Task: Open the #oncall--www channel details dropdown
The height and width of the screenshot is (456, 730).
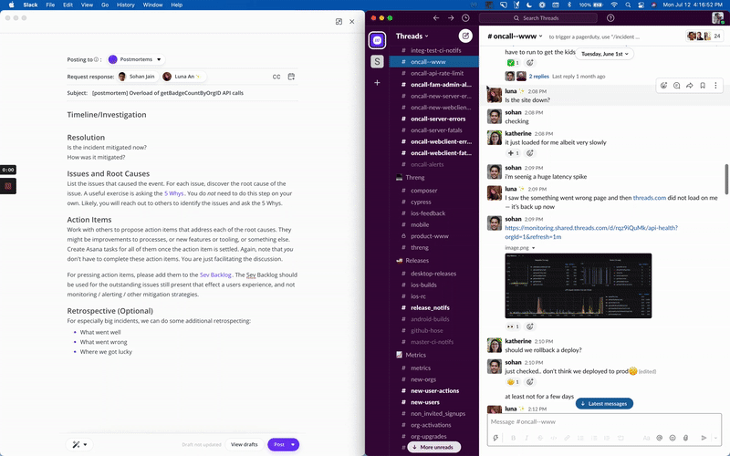Action: pos(515,36)
